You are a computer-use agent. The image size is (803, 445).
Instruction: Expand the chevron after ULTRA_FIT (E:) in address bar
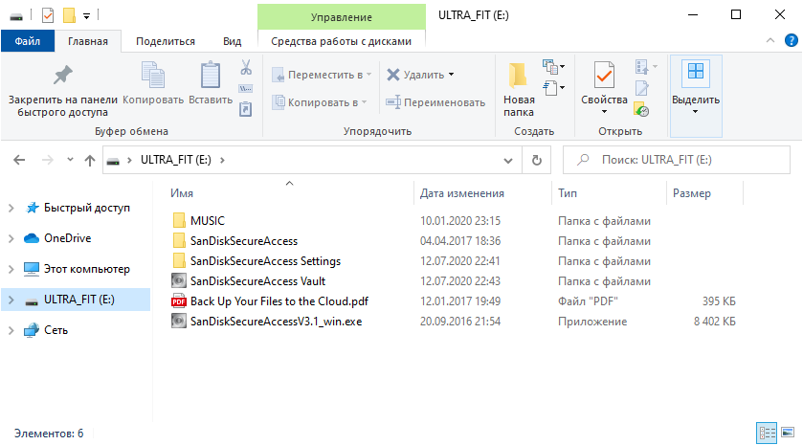point(222,160)
